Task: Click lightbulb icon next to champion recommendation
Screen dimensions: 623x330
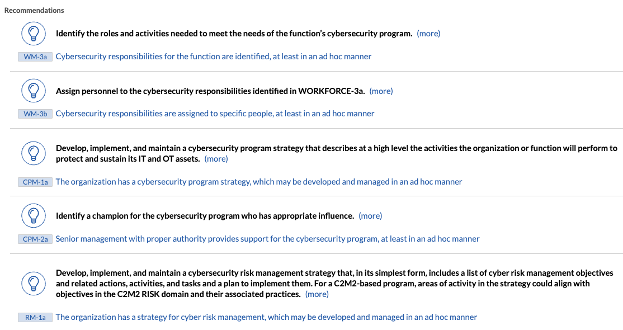Action: pyautogui.click(x=34, y=215)
